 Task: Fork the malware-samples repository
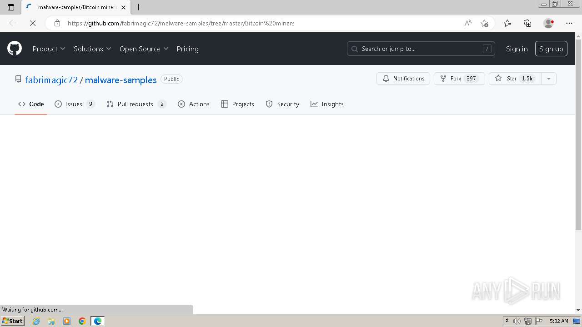tap(459, 79)
